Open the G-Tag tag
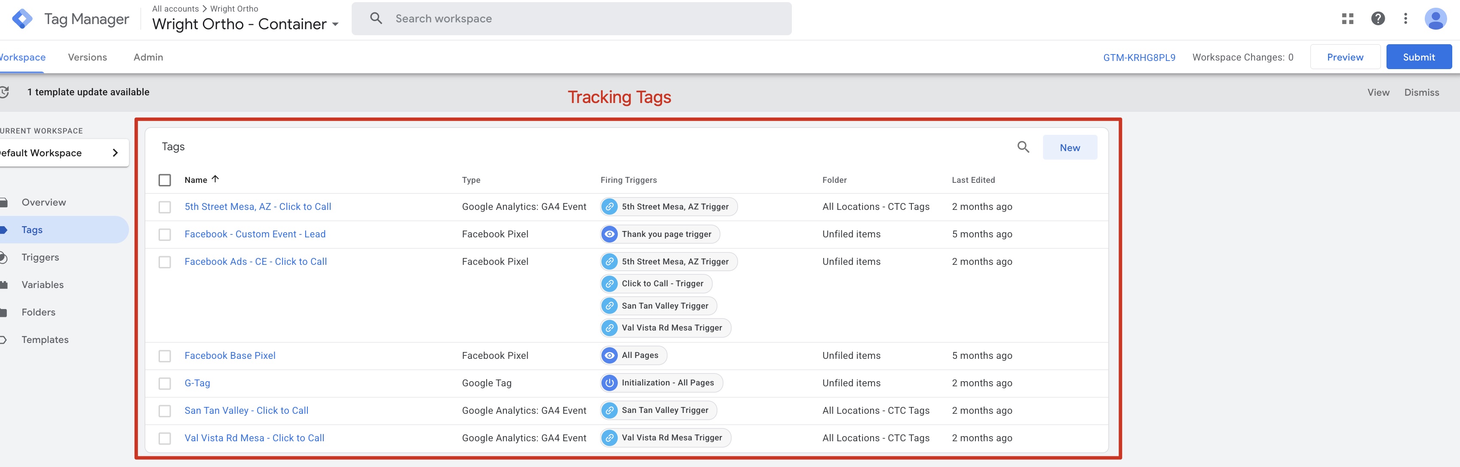This screenshot has height=467, width=1460. 197,383
